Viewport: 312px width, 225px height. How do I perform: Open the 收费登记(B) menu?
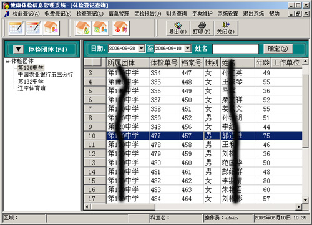coord(58,14)
